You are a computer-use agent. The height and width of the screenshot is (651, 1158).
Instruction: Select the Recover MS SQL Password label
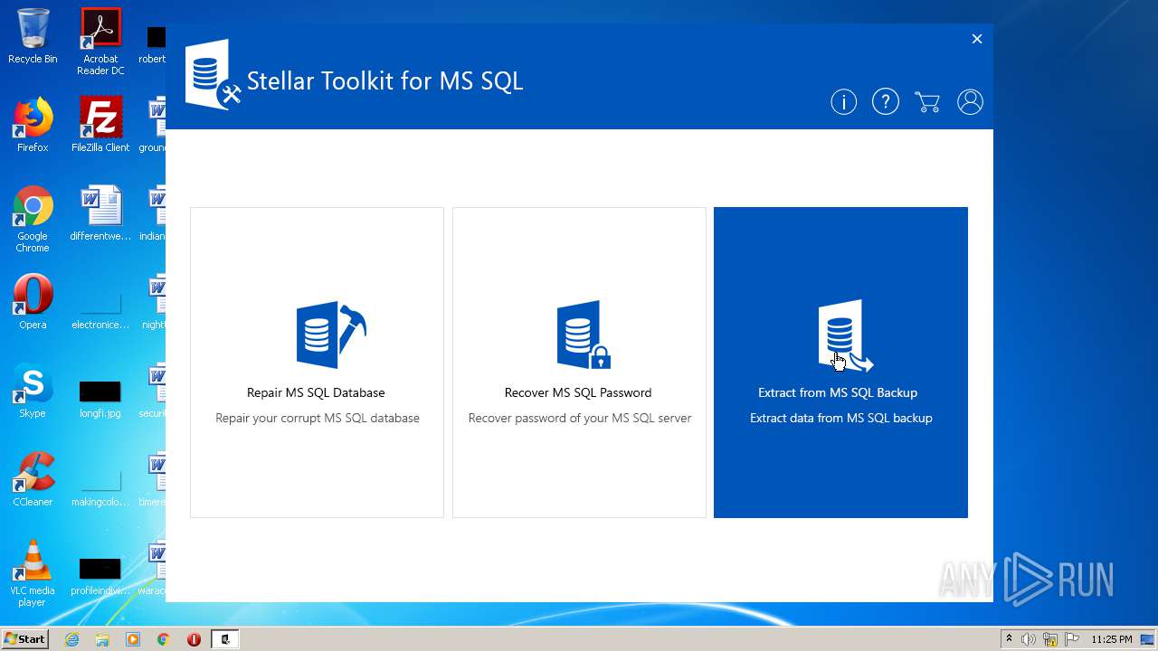tap(578, 392)
